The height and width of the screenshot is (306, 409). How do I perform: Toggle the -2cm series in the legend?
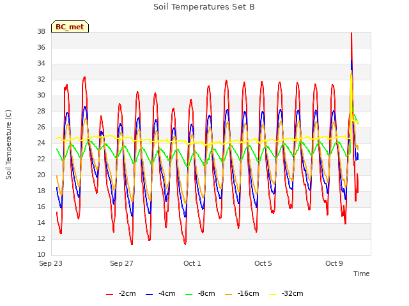(121, 293)
